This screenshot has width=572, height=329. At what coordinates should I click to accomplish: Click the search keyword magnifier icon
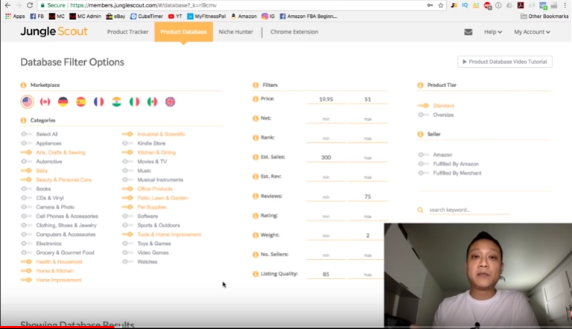tap(420, 210)
